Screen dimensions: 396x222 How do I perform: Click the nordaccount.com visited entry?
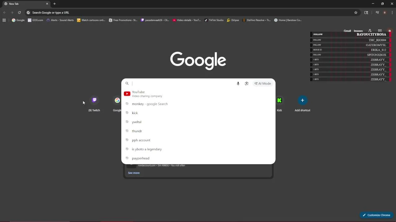click(198, 166)
